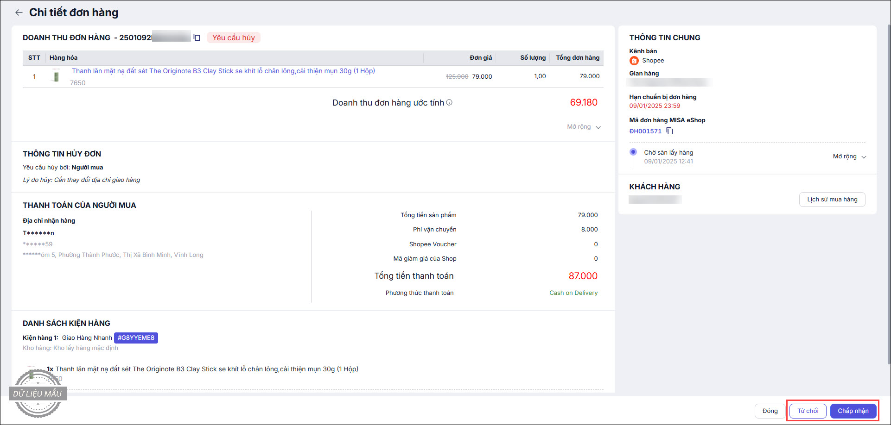The height and width of the screenshot is (425, 891).
Task: Copy the MISA eShop order code ĐH001571
Action: click(670, 131)
